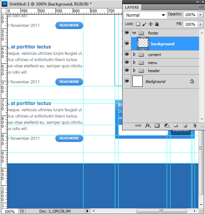Hide the content group
The image size is (205, 215).
127,54
